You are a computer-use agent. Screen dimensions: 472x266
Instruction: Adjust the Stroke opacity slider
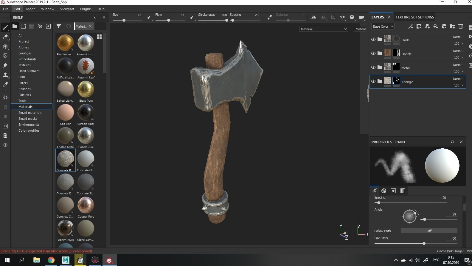(x=213, y=20)
